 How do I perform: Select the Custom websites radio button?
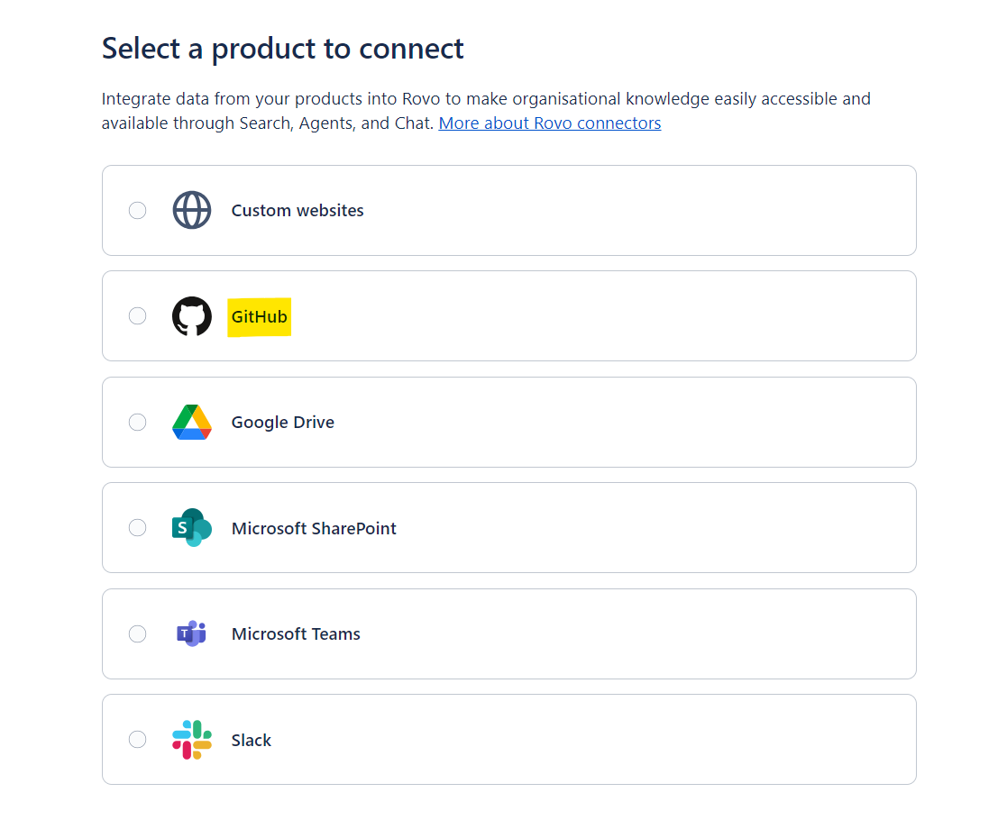[x=137, y=210]
